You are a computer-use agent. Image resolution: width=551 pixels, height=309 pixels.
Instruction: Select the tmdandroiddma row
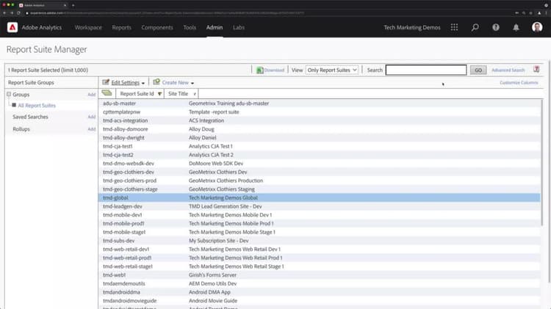coord(319,292)
